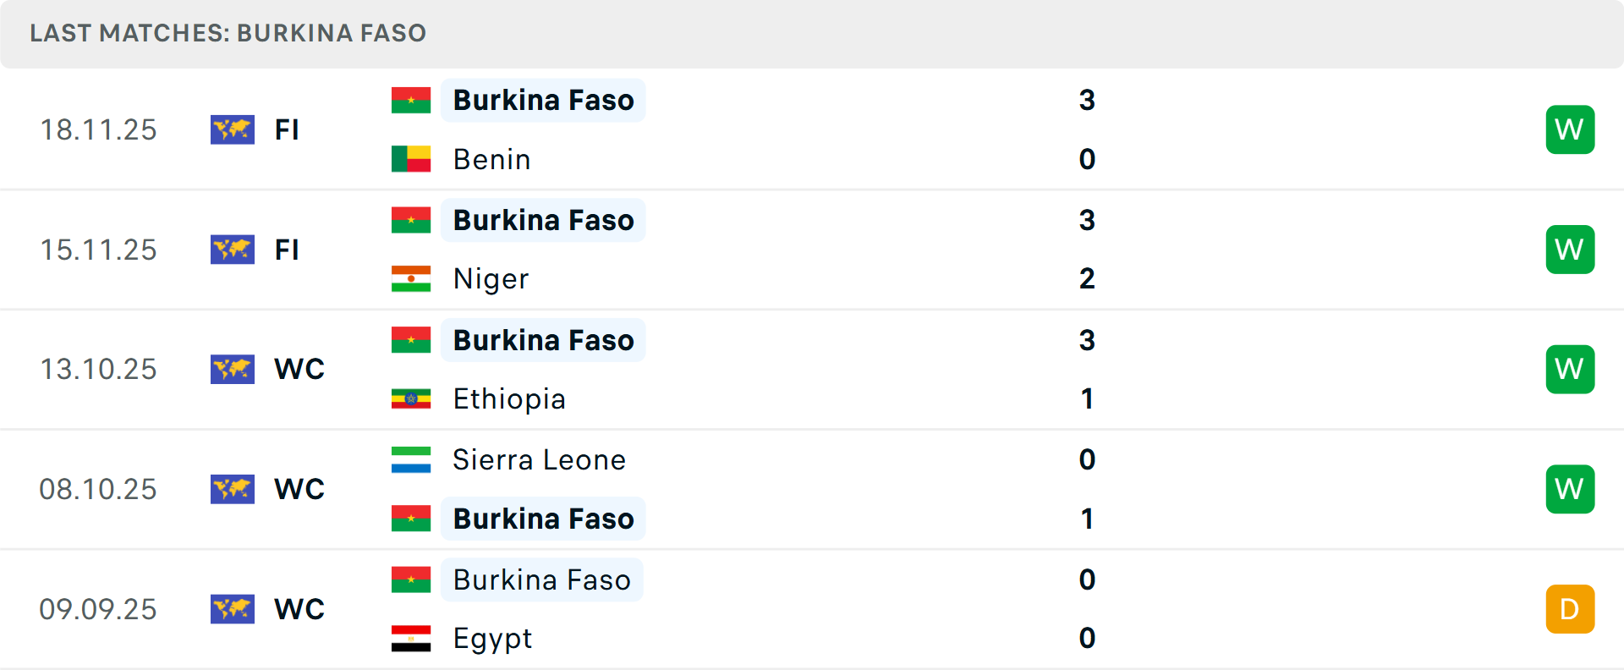Click the world competition icon for 13.10.25

coord(233,369)
